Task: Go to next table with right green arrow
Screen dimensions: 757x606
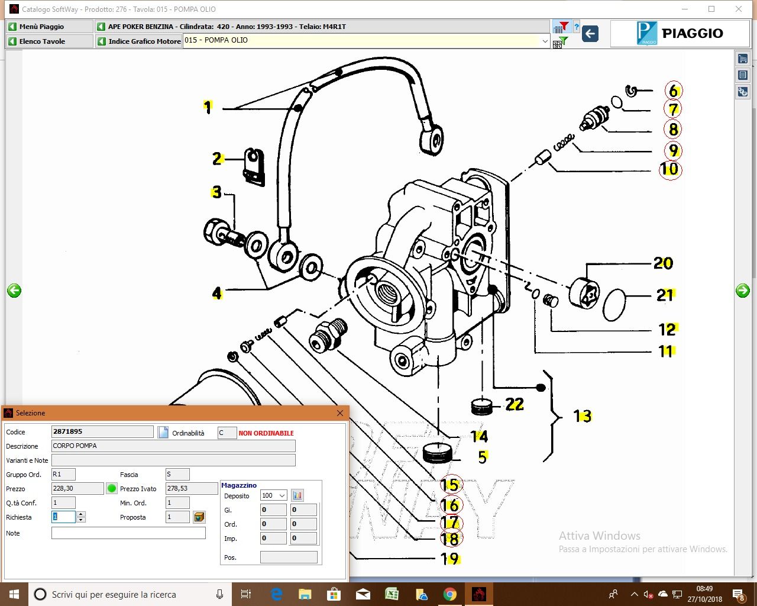Action: tap(743, 290)
